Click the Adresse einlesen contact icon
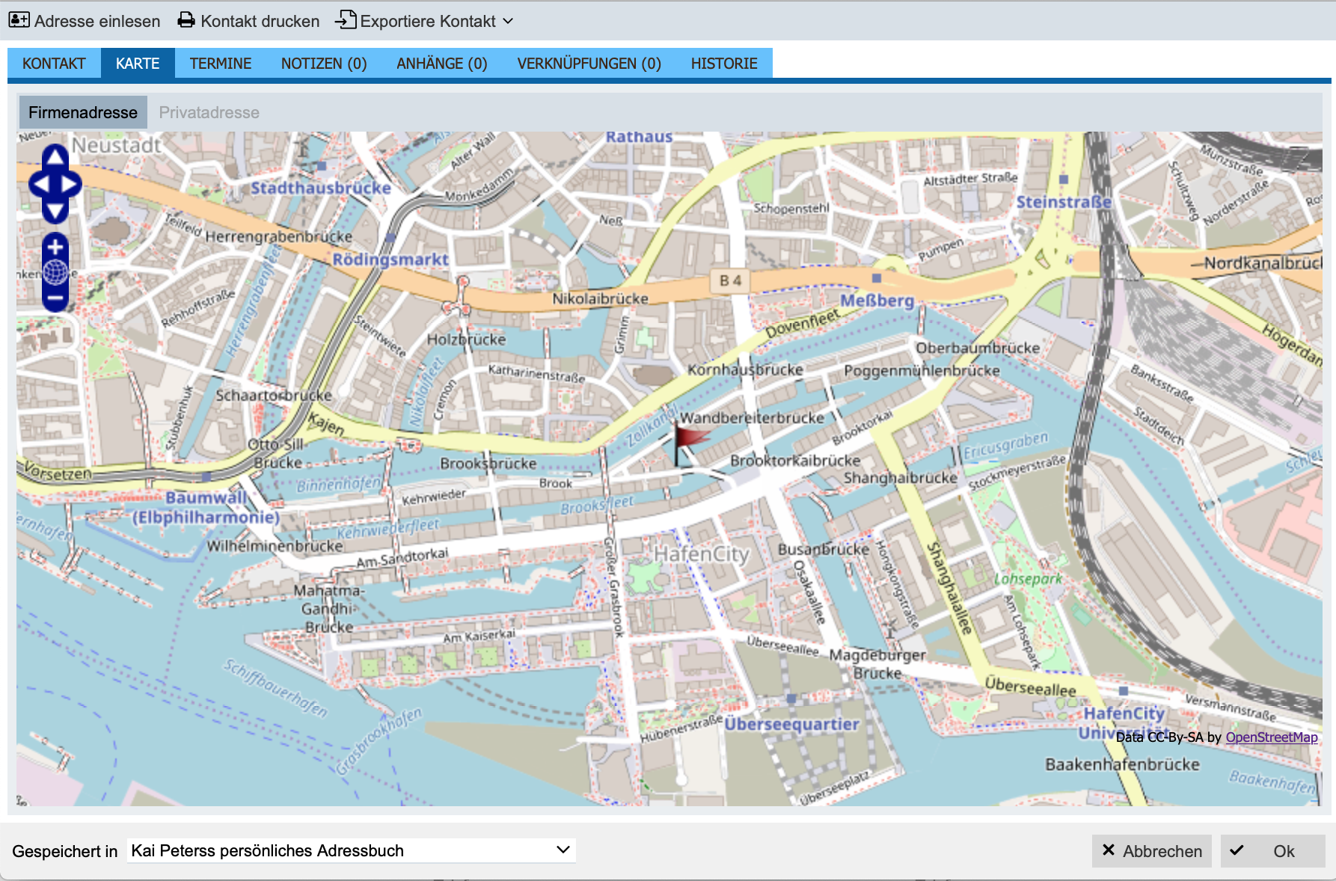1336x881 pixels. point(19,20)
